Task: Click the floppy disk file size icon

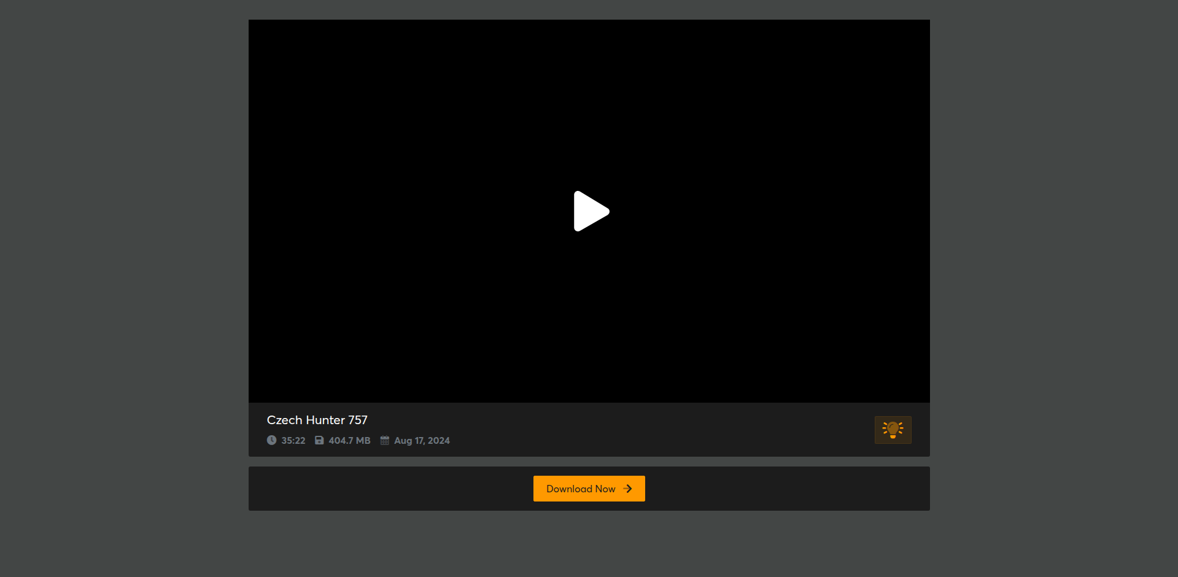Action: [x=319, y=440]
